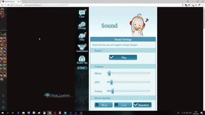Open Windows taskbar search
Viewport: 205px width, 115px height.
8,113
